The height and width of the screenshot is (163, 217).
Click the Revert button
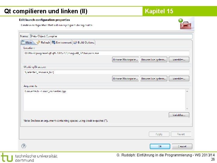(181, 134)
